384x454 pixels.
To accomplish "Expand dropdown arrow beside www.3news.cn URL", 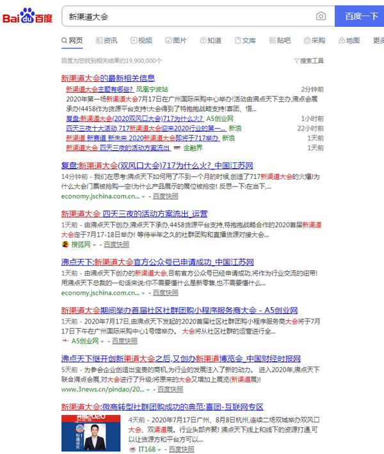I will click(x=148, y=389).
